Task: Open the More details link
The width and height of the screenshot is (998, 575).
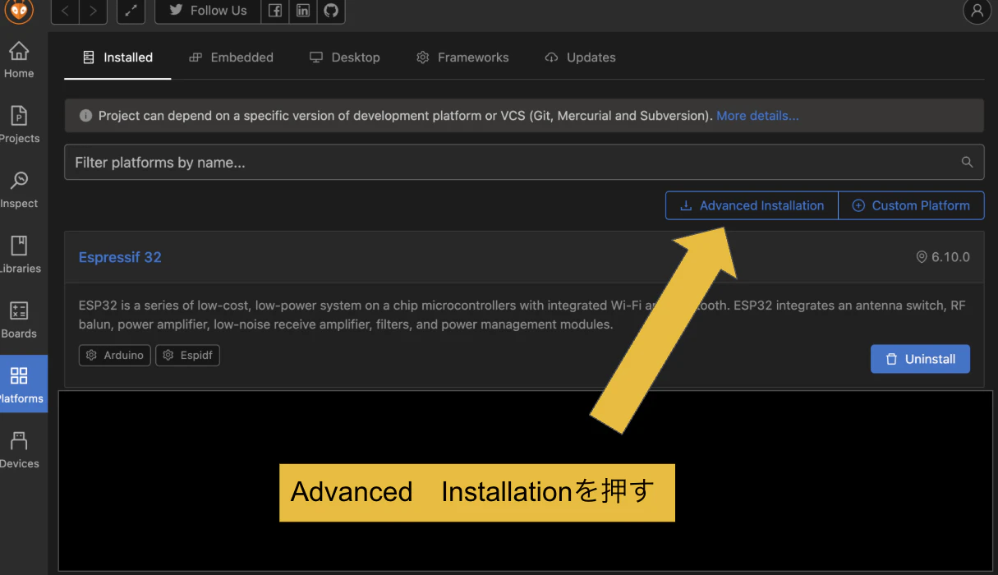Action: point(757,115)
